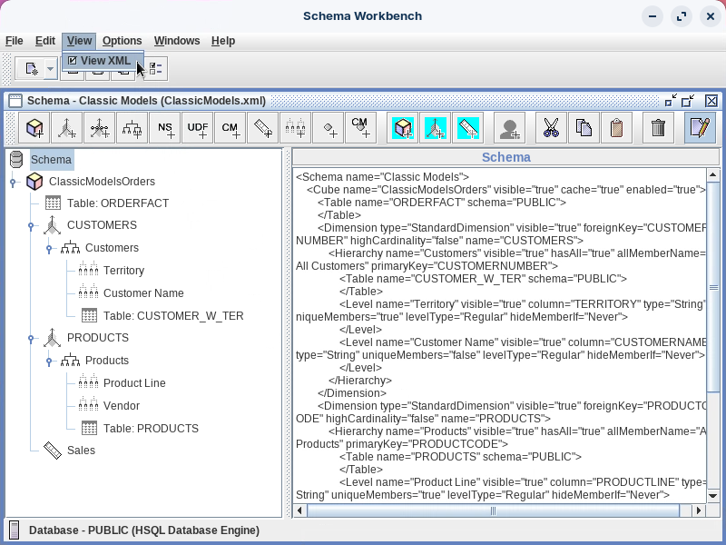Click the Delete trash can icon

tap(659, 128)
